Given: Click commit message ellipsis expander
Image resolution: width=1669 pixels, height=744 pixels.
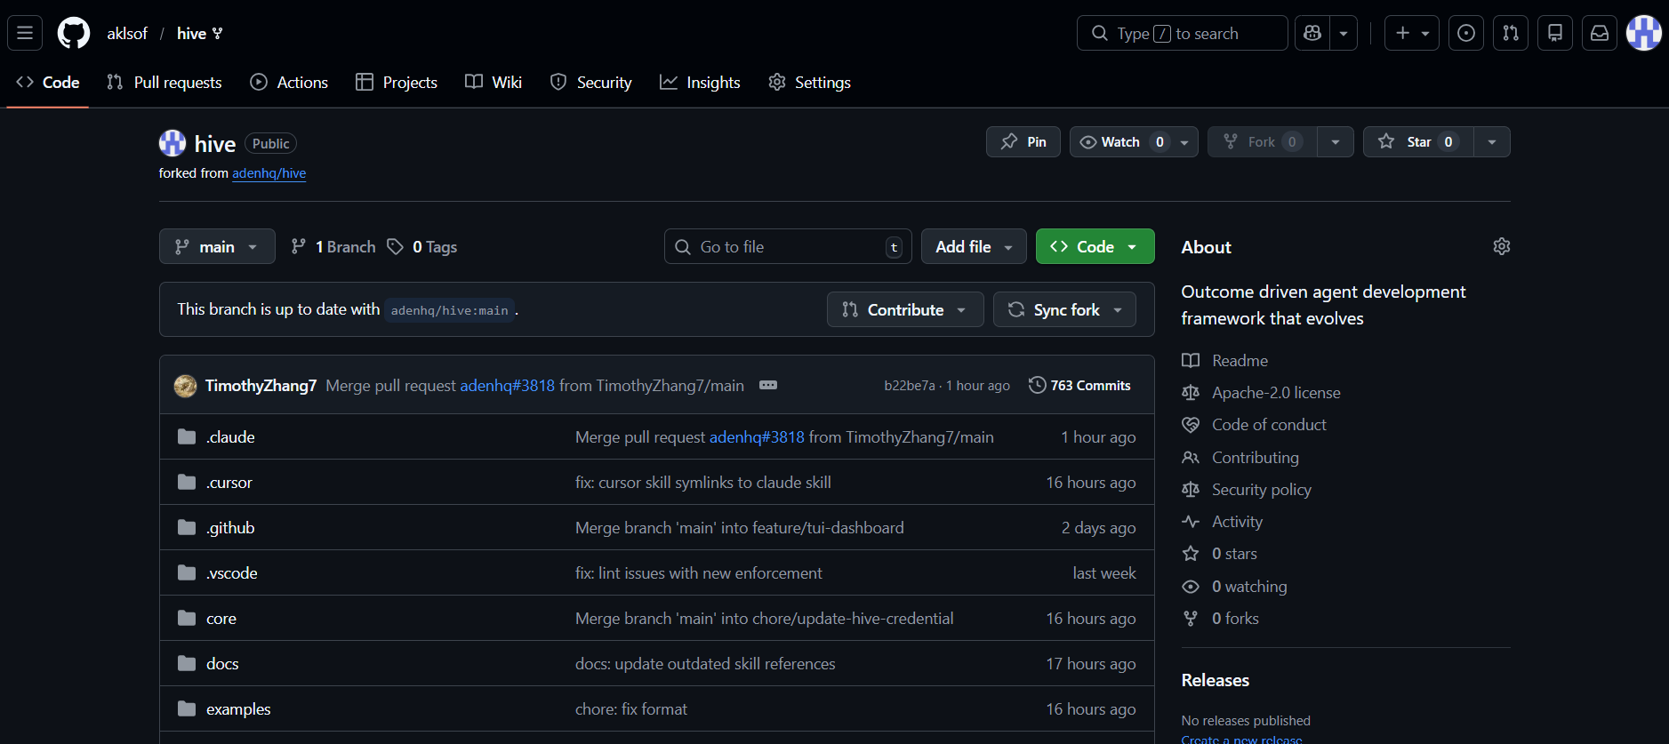Looking at the screenshot, I should pyautogui.click(x=768, y=385).
